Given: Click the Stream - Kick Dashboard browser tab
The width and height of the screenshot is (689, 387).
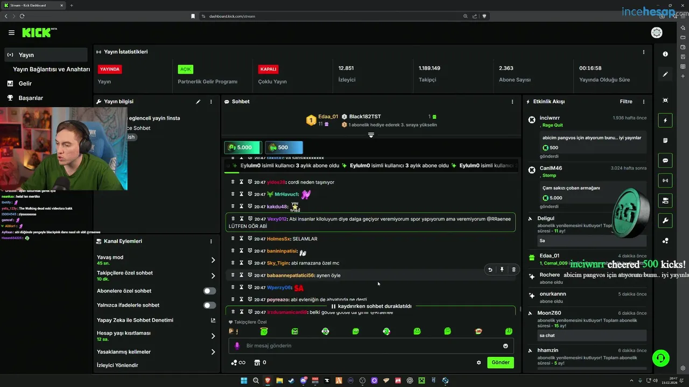Looking at the screenshot, I should point(32,5).
